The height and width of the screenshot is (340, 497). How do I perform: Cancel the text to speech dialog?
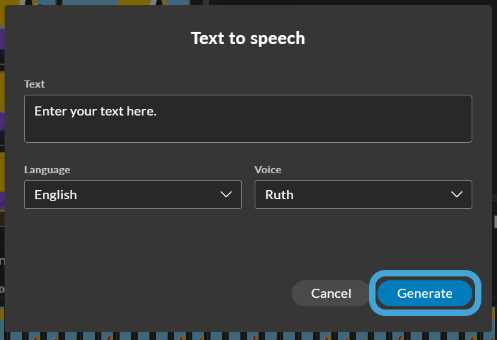click(331, 293)
